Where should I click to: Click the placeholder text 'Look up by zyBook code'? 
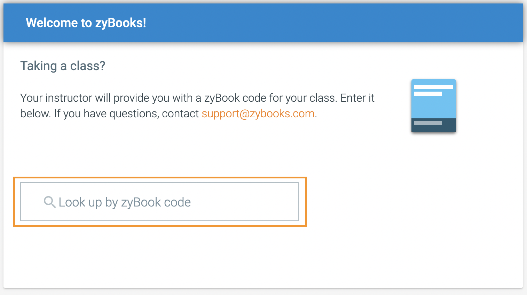click(125, 202)
